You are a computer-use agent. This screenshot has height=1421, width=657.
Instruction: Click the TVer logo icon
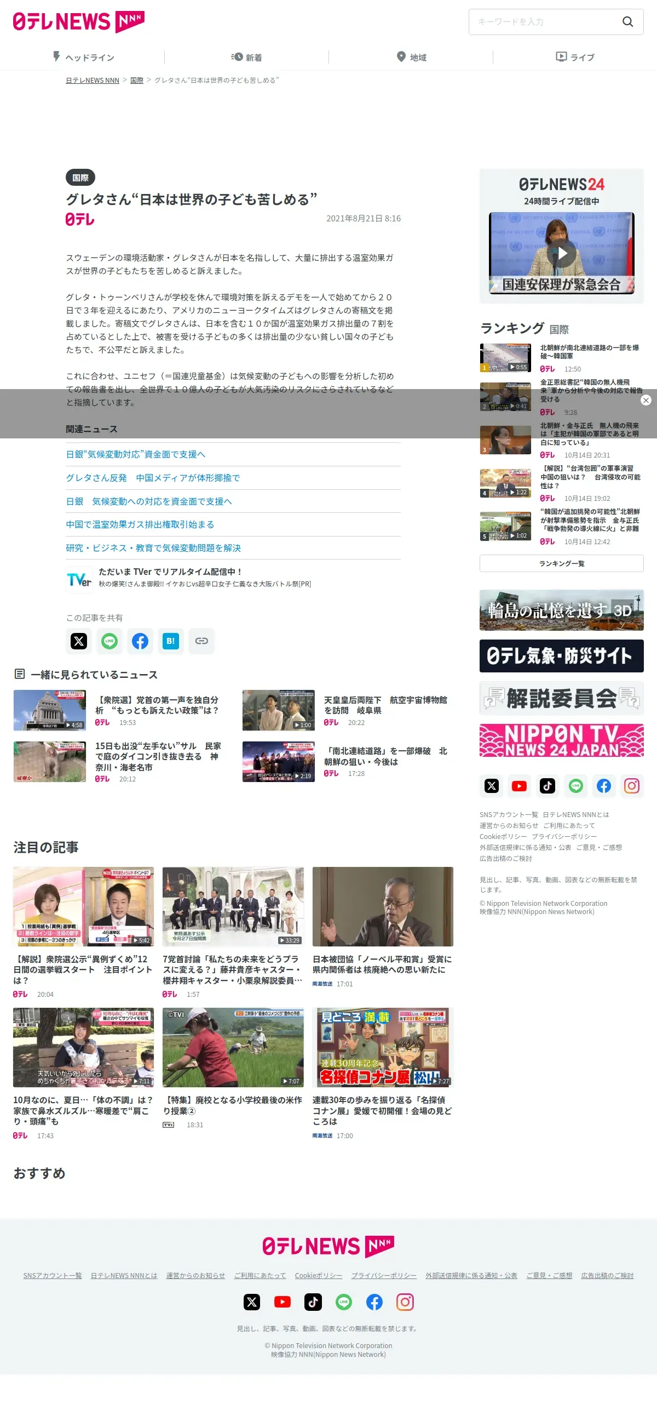(79, 579)
